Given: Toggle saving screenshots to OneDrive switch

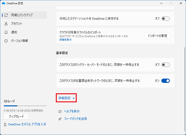Looking at the screenshot, I should click(x=165, y=19).
